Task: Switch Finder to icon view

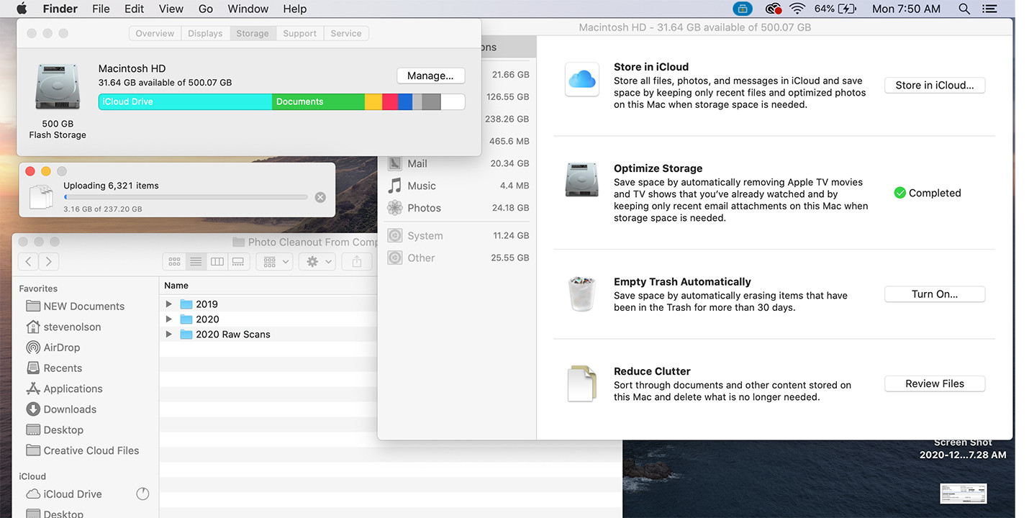Action: [174, 262]
